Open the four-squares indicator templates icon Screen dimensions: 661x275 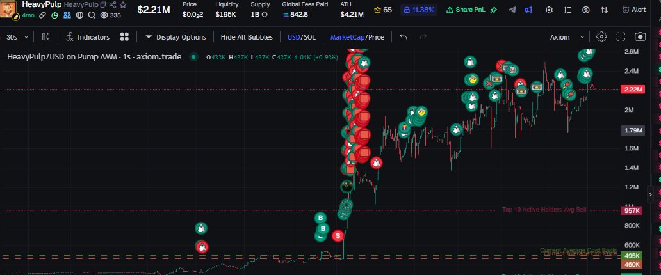(x=124, y=37)
